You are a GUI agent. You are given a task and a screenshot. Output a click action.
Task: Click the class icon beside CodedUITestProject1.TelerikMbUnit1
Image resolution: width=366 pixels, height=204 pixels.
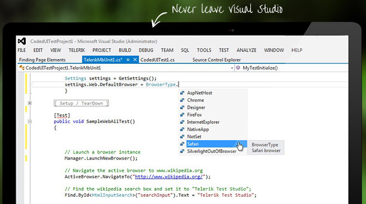click(22, 68)
